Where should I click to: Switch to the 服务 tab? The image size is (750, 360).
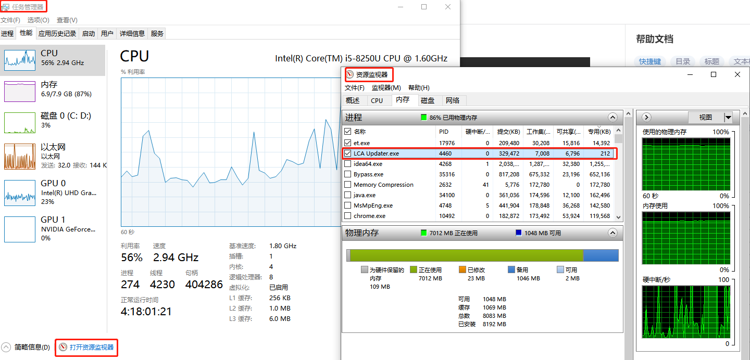pos(157,34)
